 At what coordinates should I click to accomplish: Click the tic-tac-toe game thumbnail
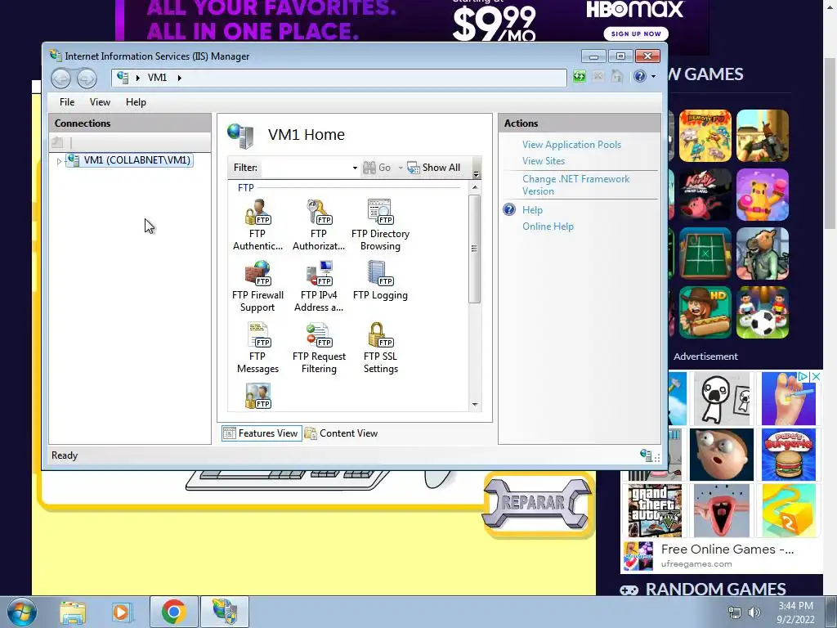click(705, 253)
